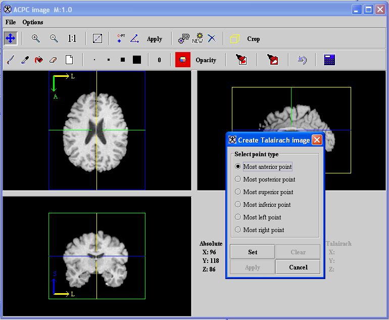The height and width of the screenshot is (320, 389).
Task: Select the largest square brush size
Action: pyautogui.click(x=137, y=60)
